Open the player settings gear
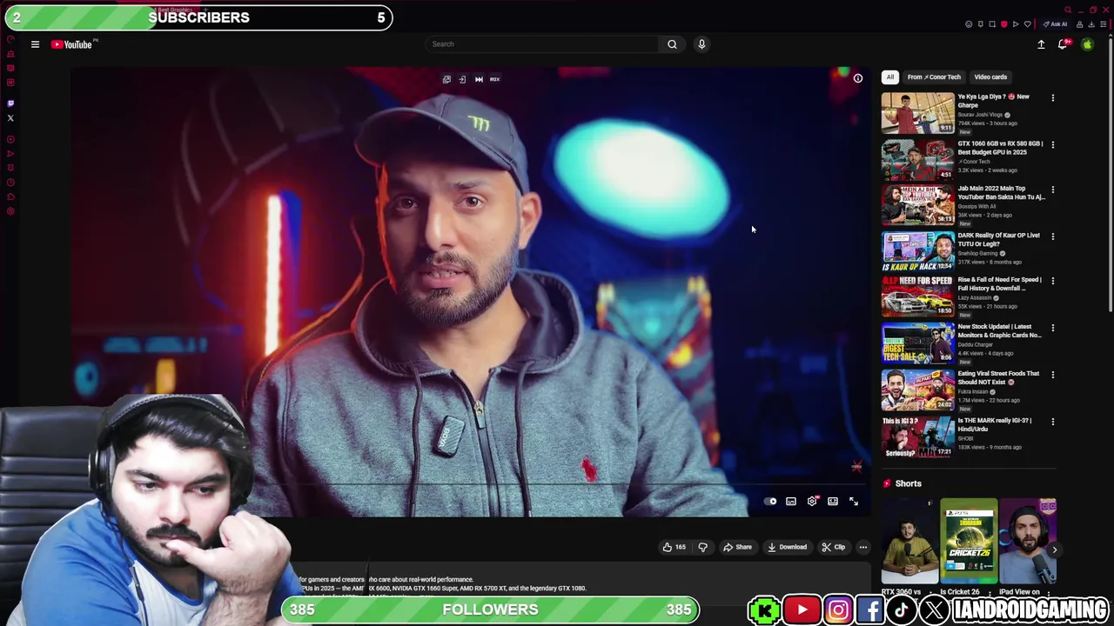 812,502
